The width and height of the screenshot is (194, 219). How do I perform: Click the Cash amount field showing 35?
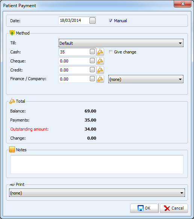pyautogui.click(x=77, y=52)
